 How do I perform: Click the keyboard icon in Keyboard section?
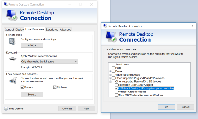click(x=13, y=59)
